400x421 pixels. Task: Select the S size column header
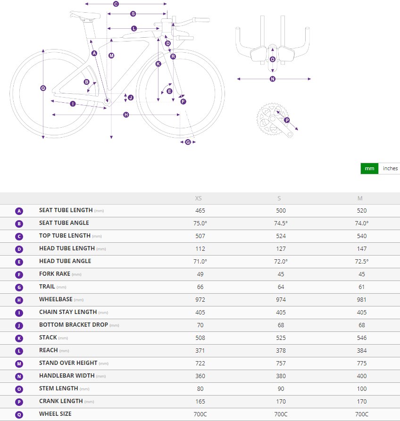click(280, 198)
